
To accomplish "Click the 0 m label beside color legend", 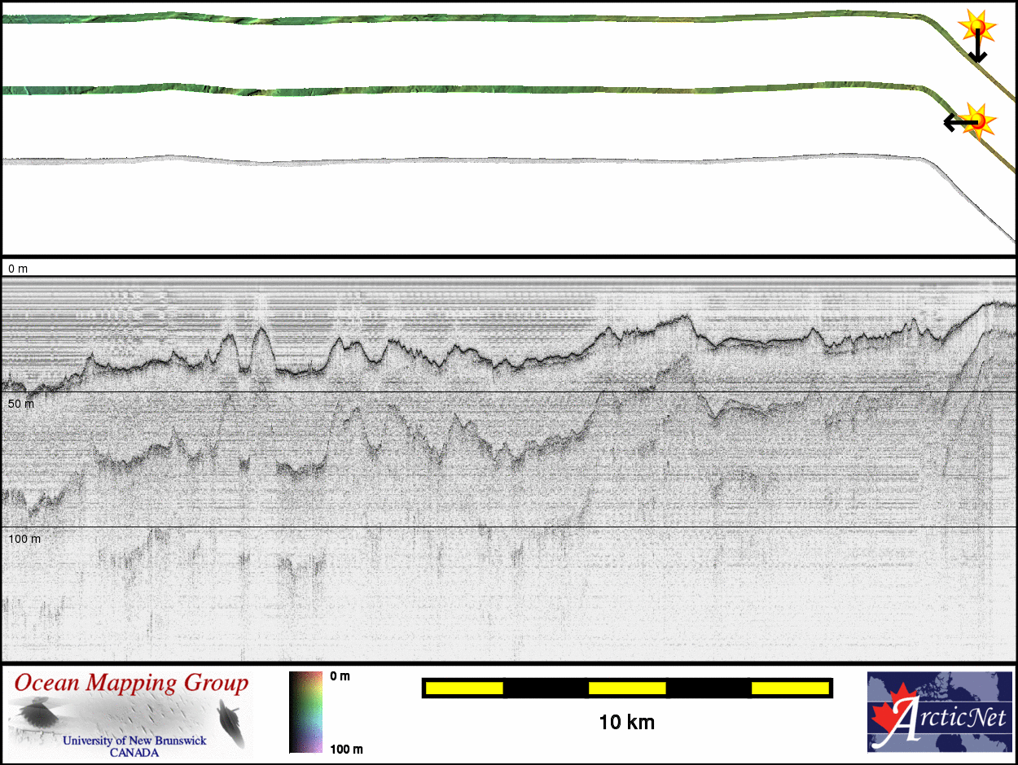I will [340, 676].
